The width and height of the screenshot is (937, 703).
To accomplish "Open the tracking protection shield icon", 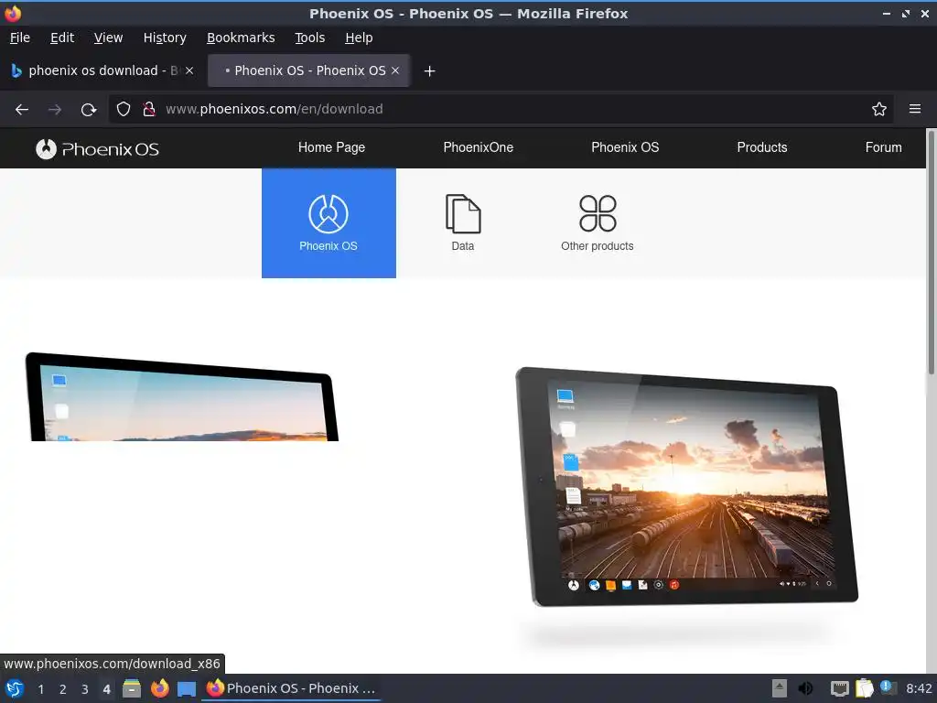I will 124,110.
